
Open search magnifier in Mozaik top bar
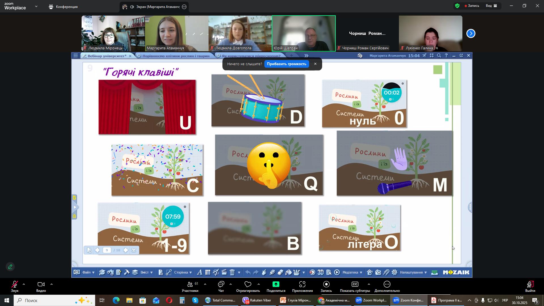[439, 56]
